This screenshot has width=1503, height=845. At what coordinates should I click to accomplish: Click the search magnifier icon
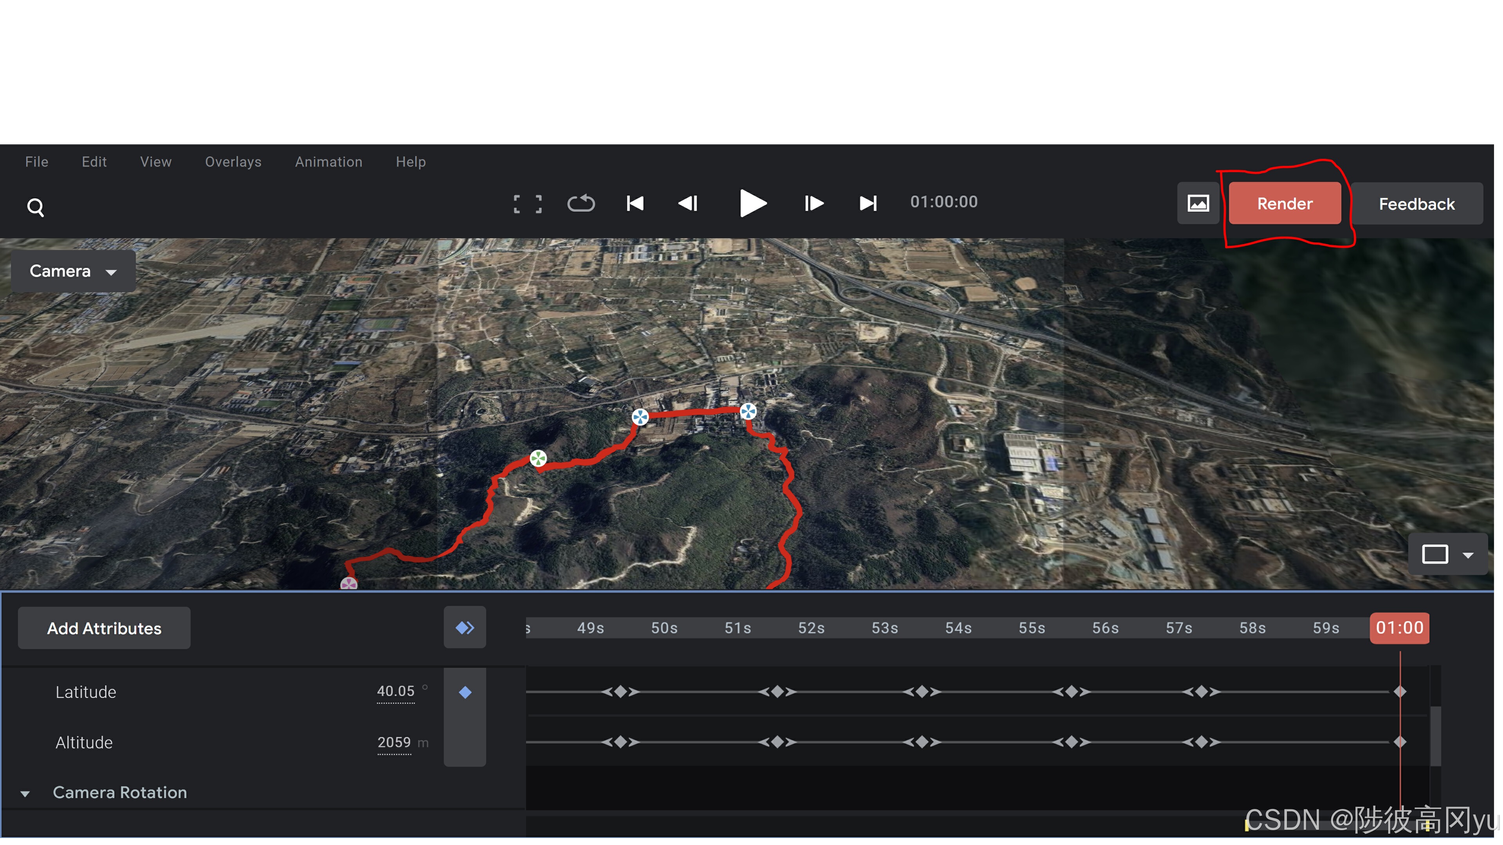click(x=36, y=207)
